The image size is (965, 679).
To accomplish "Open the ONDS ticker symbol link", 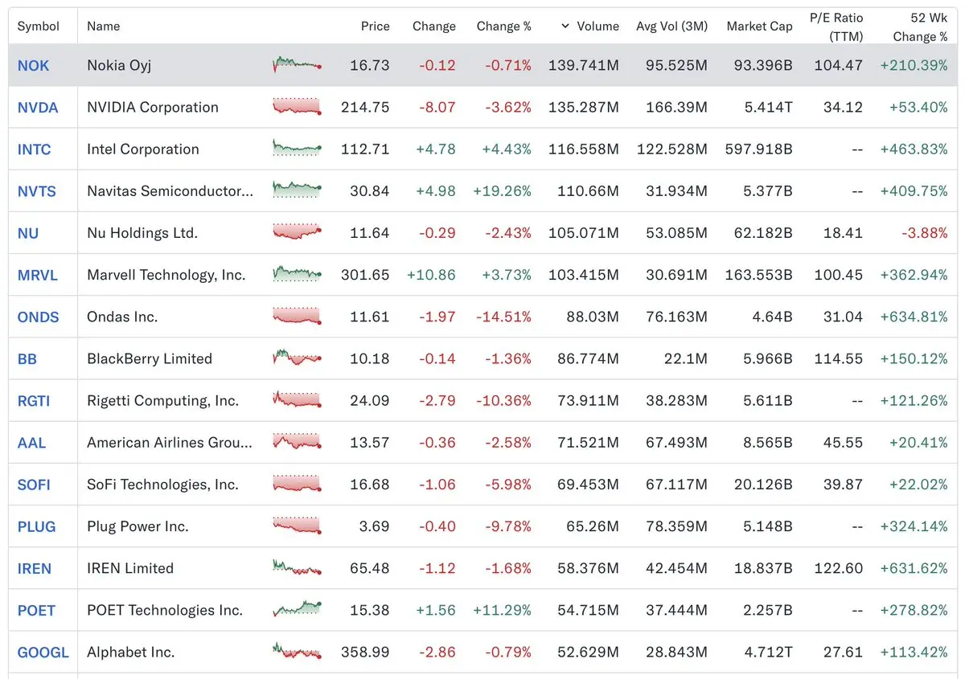I will pos(39,317).
